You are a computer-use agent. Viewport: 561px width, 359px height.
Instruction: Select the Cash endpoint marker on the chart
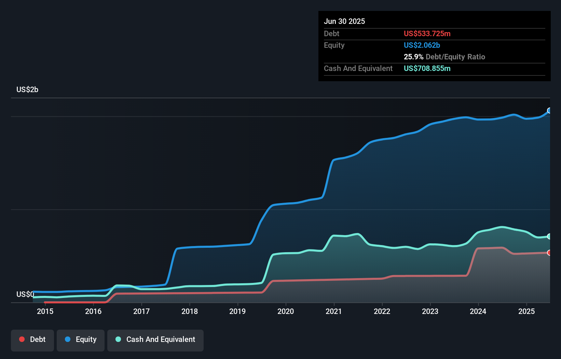point(549,236)
